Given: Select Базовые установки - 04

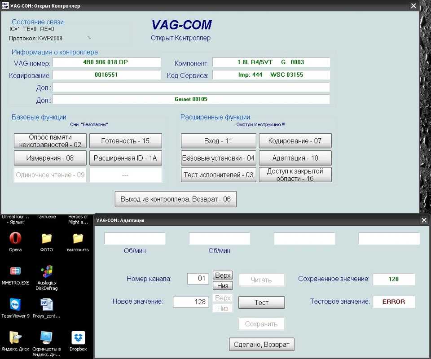Looking at the screenshot, I should pos(218,158).
